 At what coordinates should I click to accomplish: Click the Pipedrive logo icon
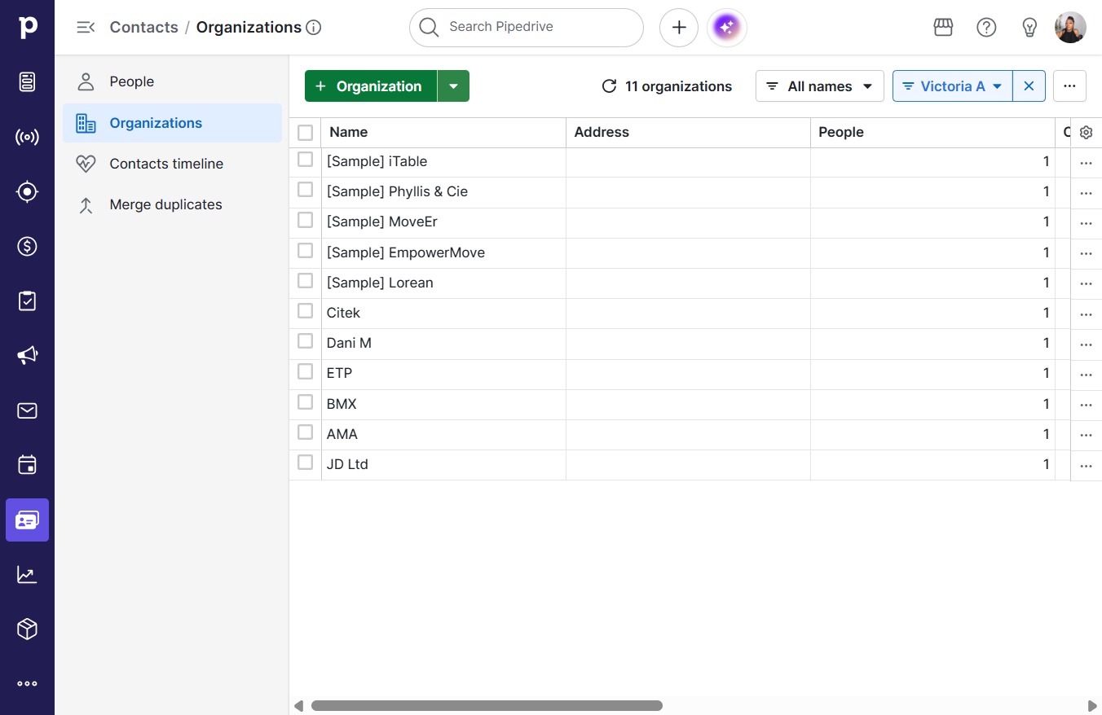click(27, 27)
